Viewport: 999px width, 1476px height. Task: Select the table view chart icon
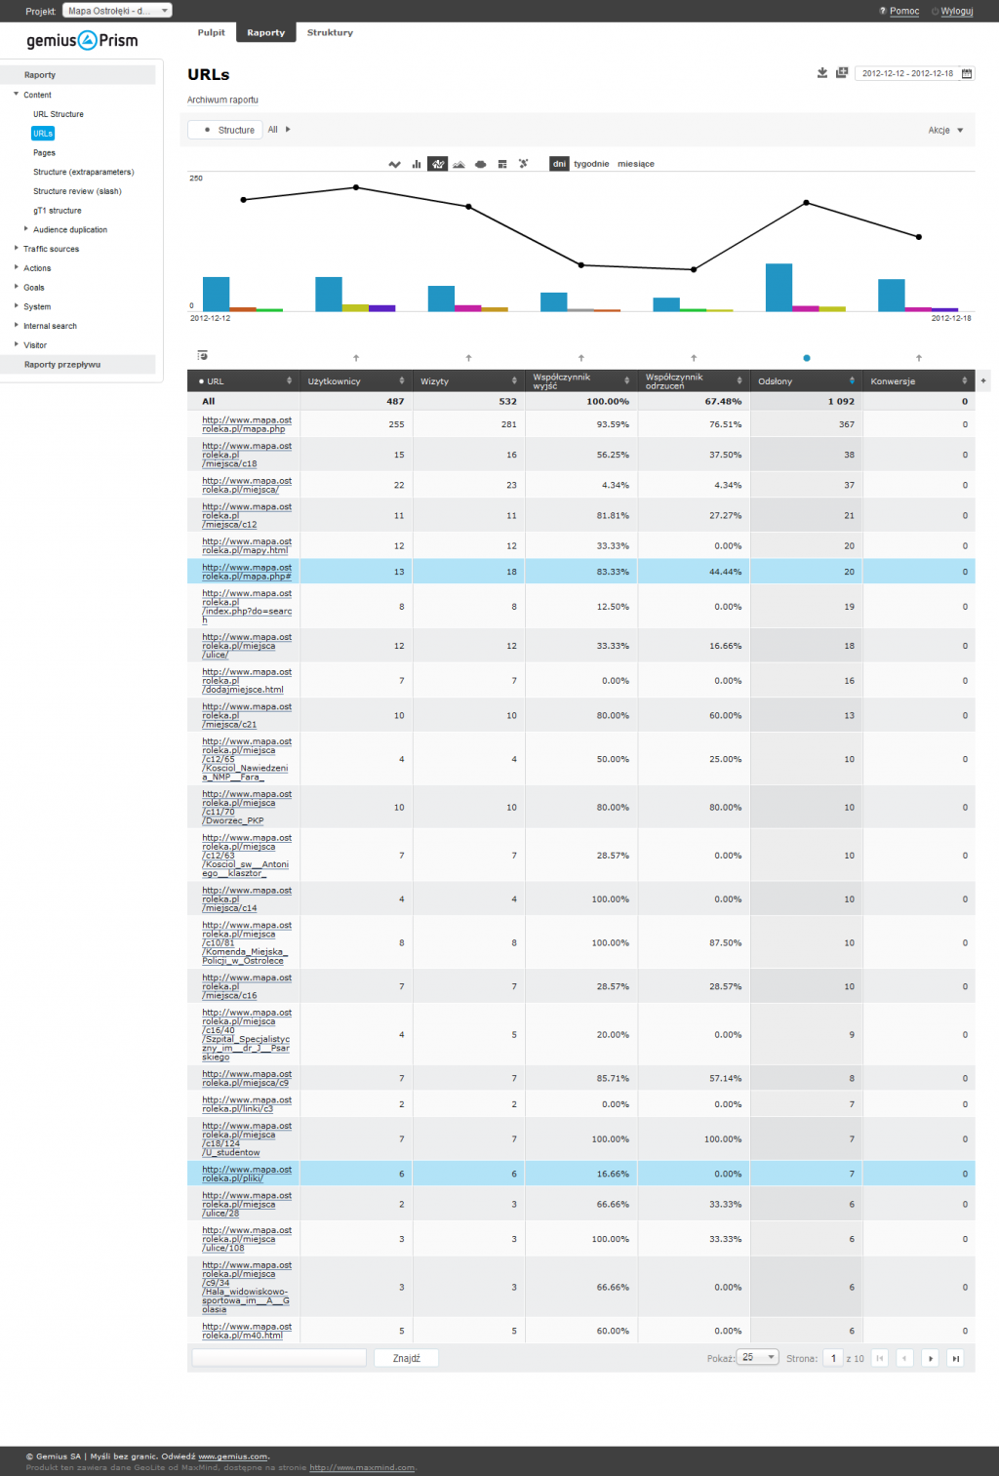(x=502, y=164)
